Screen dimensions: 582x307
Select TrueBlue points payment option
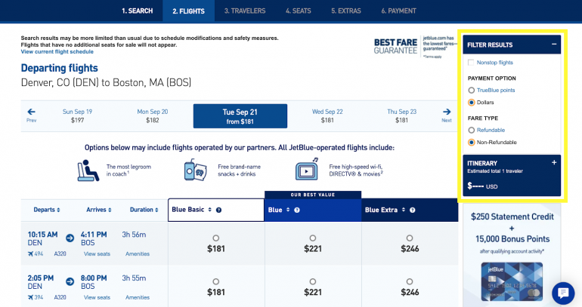click(x=472, y=91)
